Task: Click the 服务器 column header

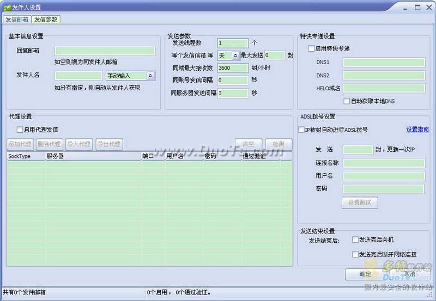Action: pyautogui.click(x=93, y=156)
